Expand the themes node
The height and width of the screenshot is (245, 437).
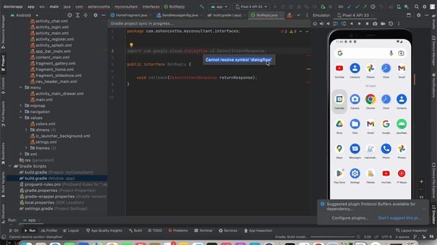tap(27, 148)
